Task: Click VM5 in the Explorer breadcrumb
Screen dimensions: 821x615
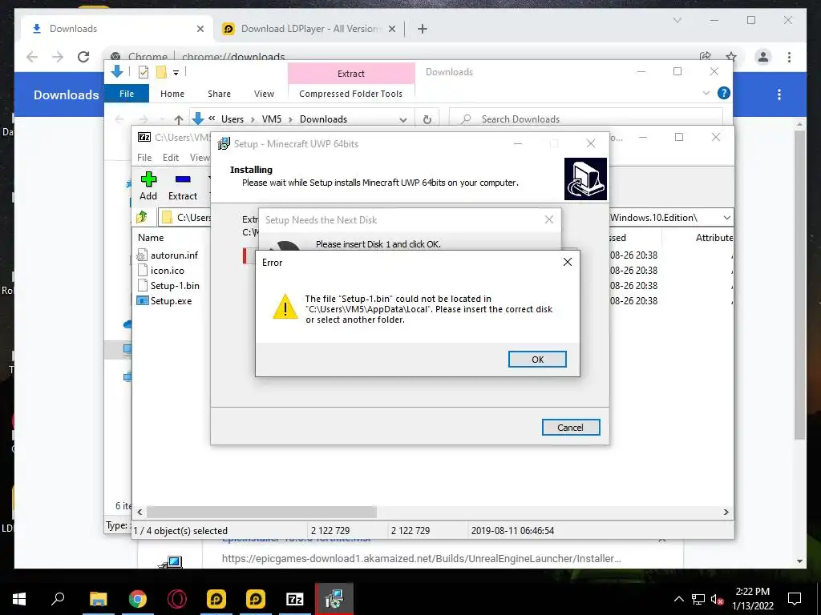Action: 272,119
